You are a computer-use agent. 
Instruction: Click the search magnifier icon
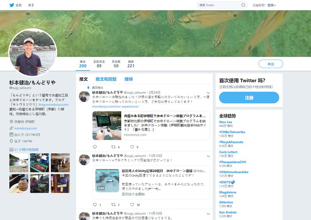tap(243, 5)
